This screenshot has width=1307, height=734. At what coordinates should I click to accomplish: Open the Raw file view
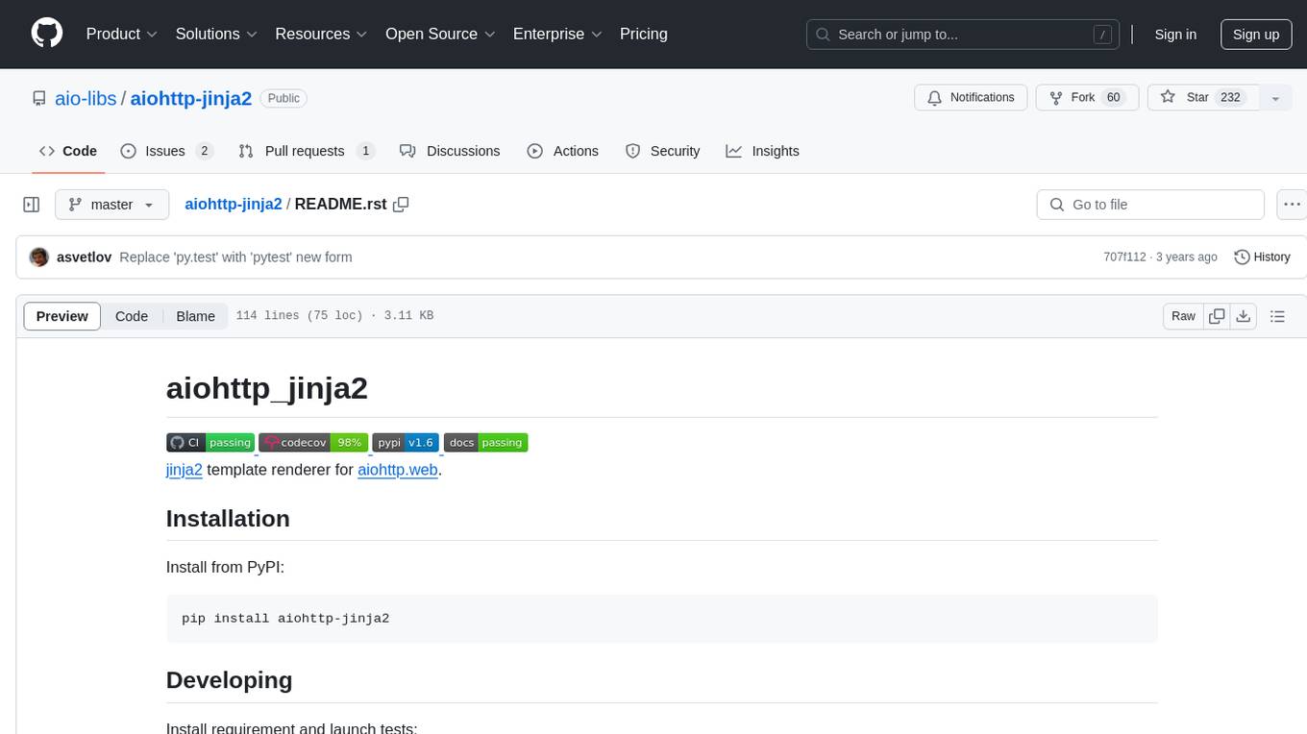(1183, 316)
